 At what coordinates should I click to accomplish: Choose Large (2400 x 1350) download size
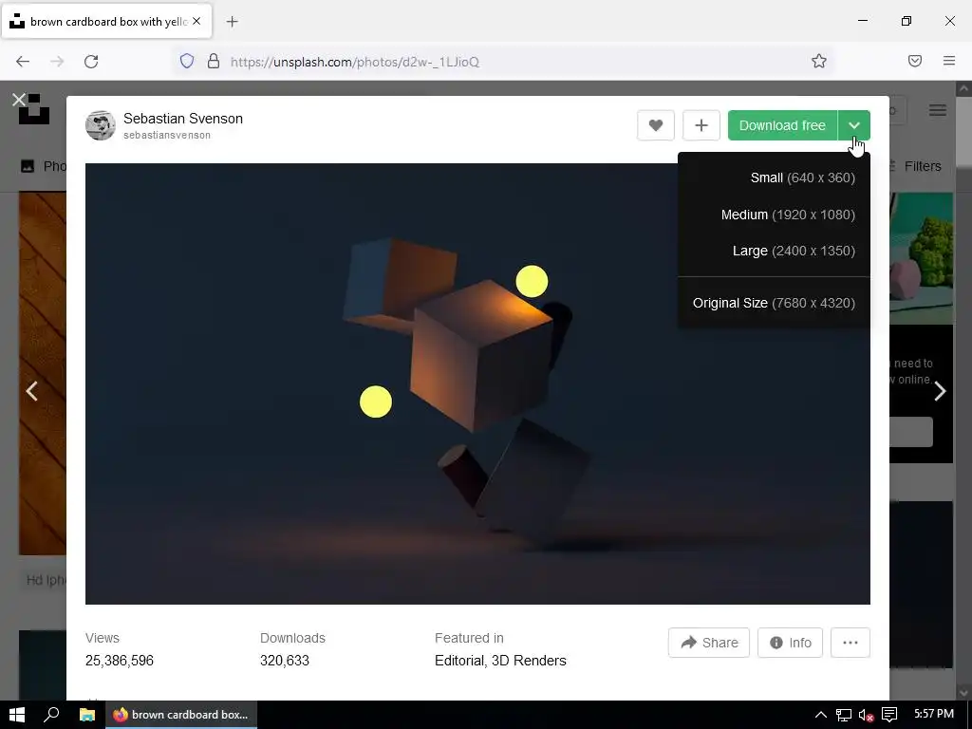794,251
